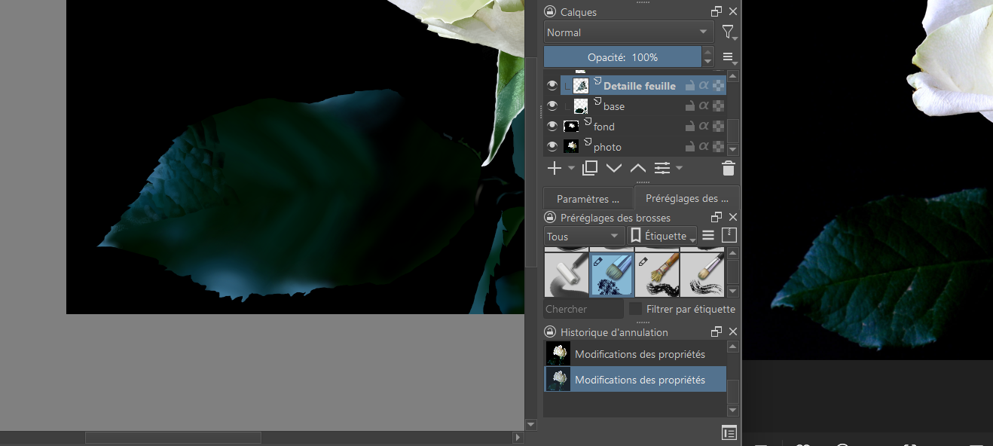
Task: Open the layer filter funnel menu
Action: [729, 32]
